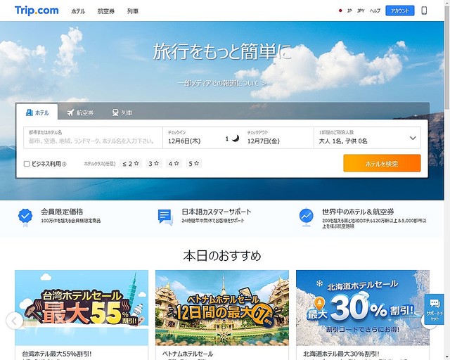The width and height of the screenshot is (450, 360).
Task: Click the train icon in search tabs
Action: click(115, 112)
